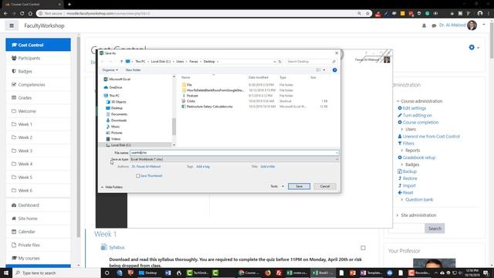Go to Week 1 in sidebar

[38, 124]
